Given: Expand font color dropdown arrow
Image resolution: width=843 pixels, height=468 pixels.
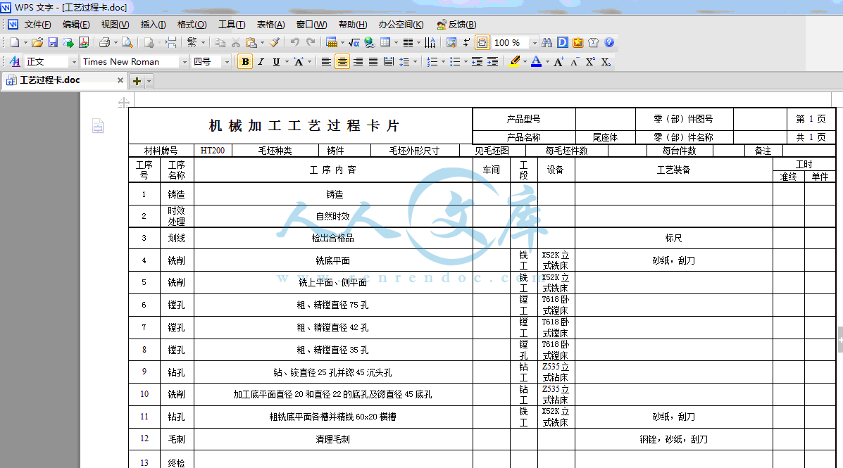Looking at the screenshot, I should (547, 62).
